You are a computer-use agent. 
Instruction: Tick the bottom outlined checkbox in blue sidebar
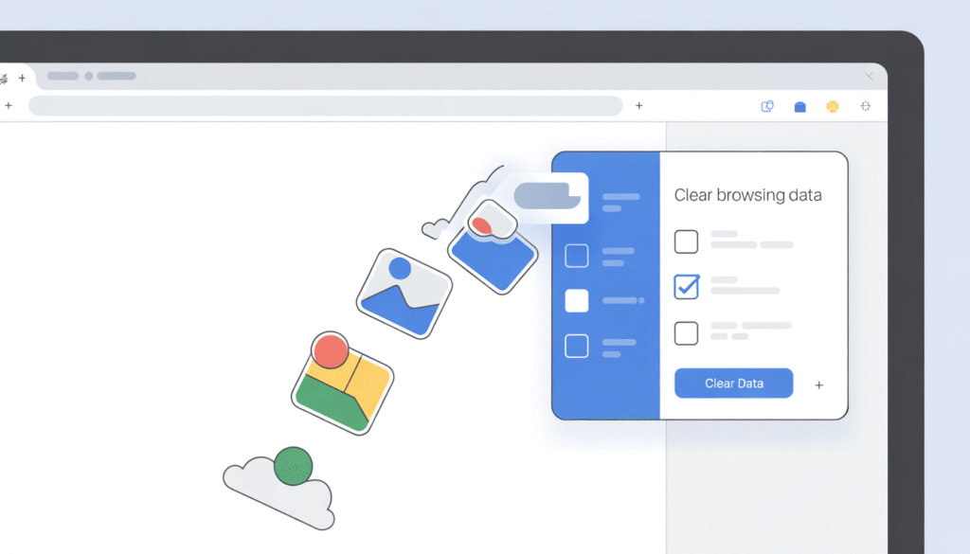576,346
